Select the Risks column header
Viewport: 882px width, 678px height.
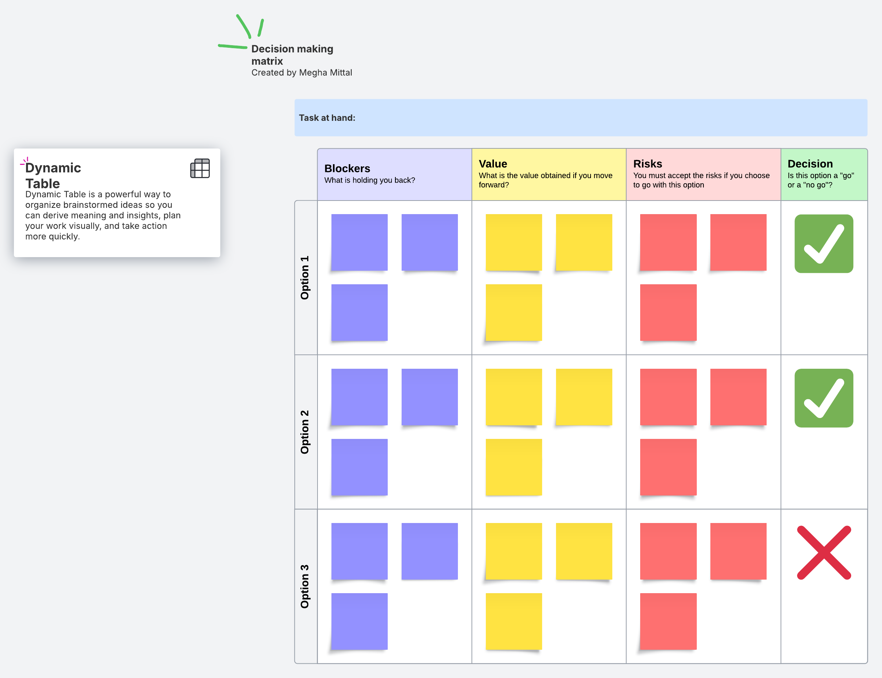tap(703, 174)
